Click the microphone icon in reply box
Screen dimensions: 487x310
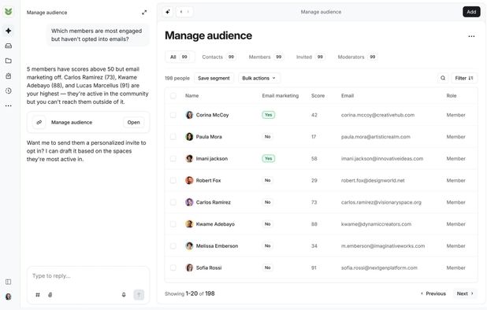click(124, 295)
